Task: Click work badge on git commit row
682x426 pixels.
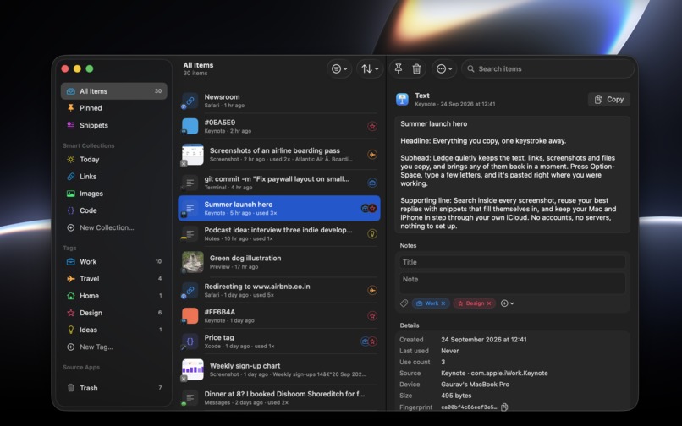Action: click(372, 183)
